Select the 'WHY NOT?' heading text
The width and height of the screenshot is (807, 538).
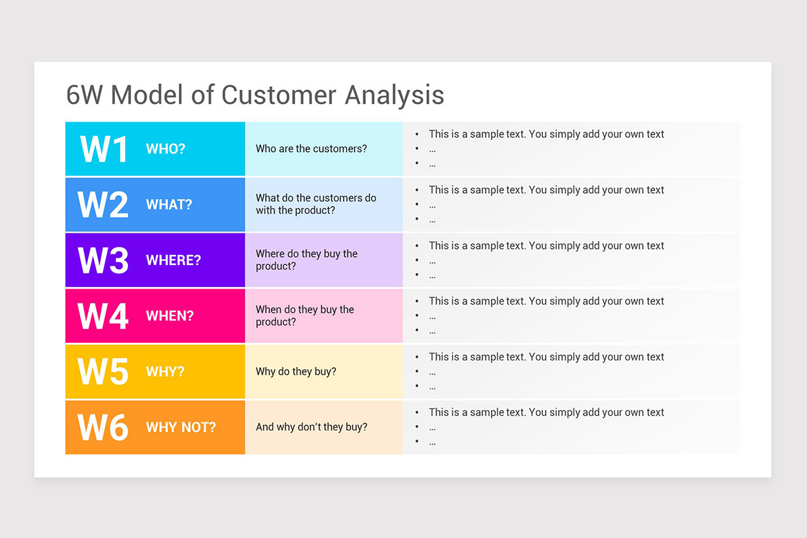(x=181, y=427)
